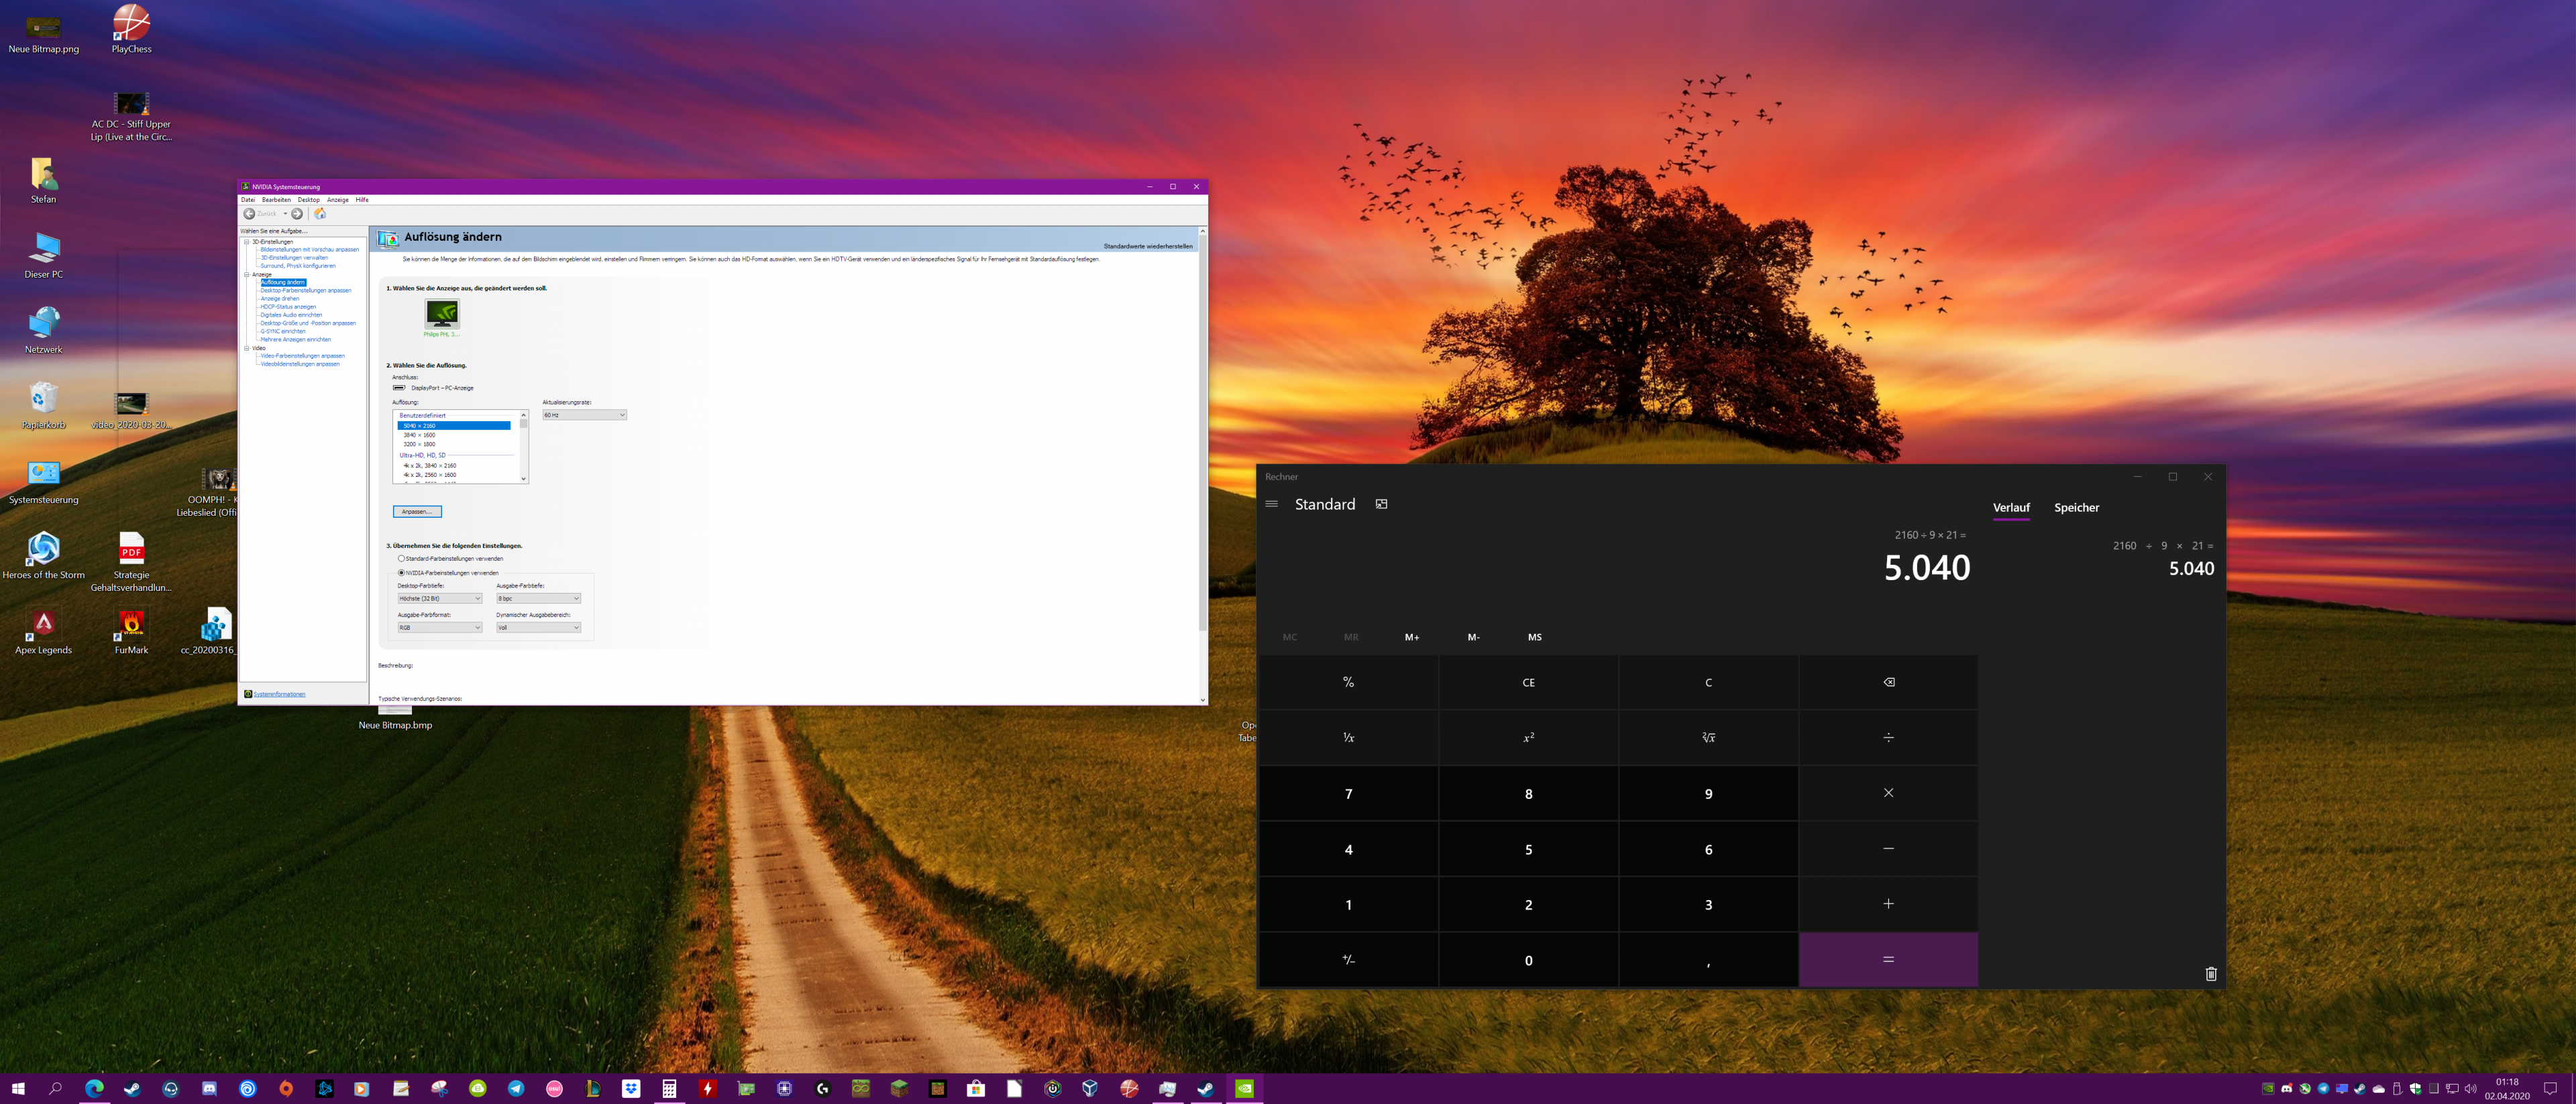Screen dimensions: 2576x1104
Task: Select Heroes of the Storm desktop icon
Action: pos(43,555)
